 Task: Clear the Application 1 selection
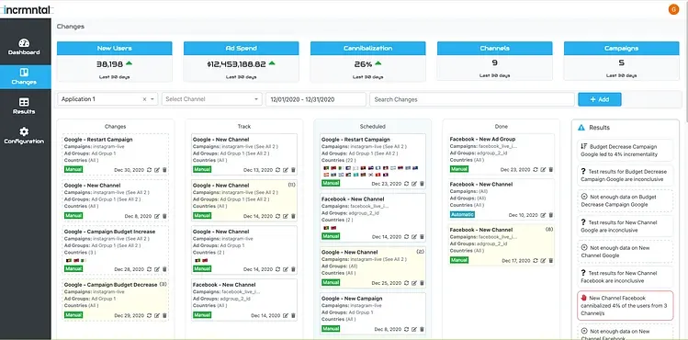144,99
